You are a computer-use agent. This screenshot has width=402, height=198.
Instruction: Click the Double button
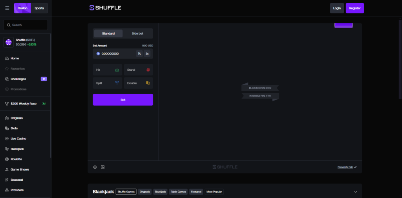point(139,83)
